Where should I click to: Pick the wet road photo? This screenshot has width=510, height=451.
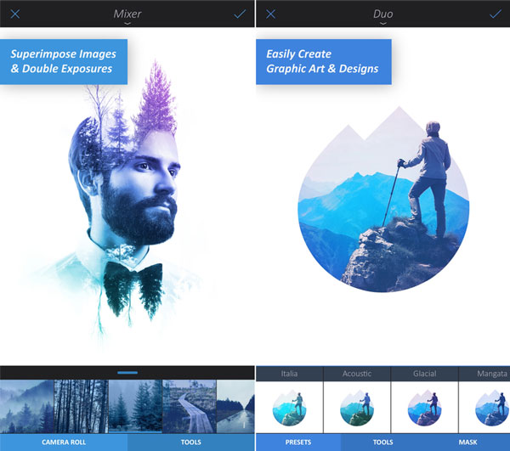tap(235, 407)
